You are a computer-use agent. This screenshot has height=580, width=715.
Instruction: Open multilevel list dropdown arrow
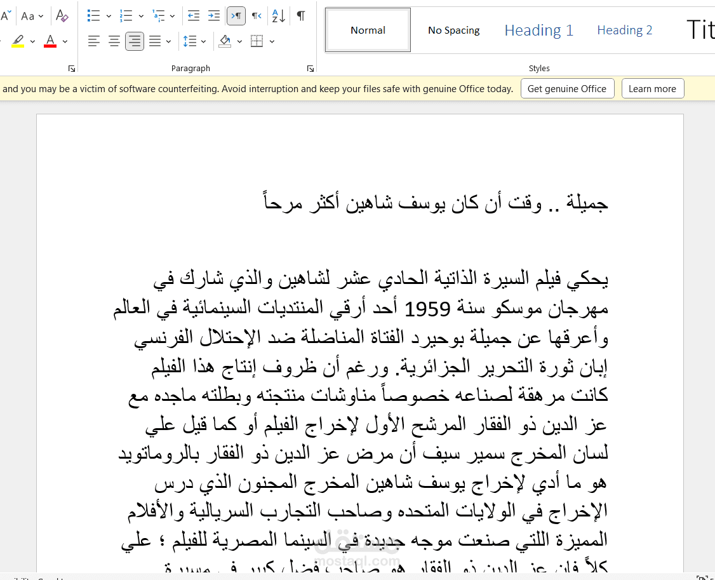[172, 17]
